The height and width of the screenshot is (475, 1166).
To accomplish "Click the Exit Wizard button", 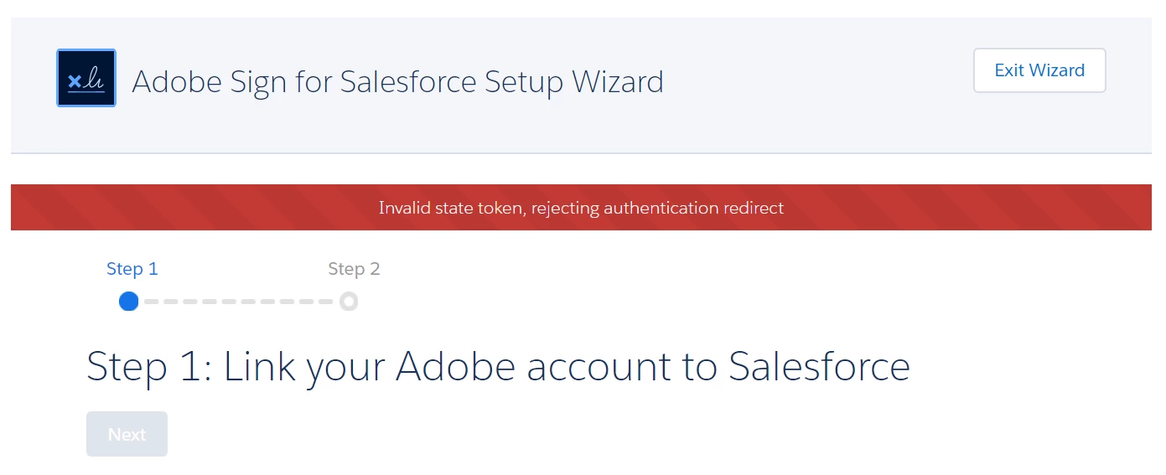I will click(x=1039, y=70).
